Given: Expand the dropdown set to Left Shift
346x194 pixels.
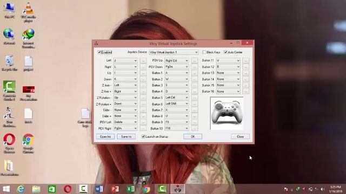Looking at the screenshot, I should pyautogui.click(x=177, y=103).
